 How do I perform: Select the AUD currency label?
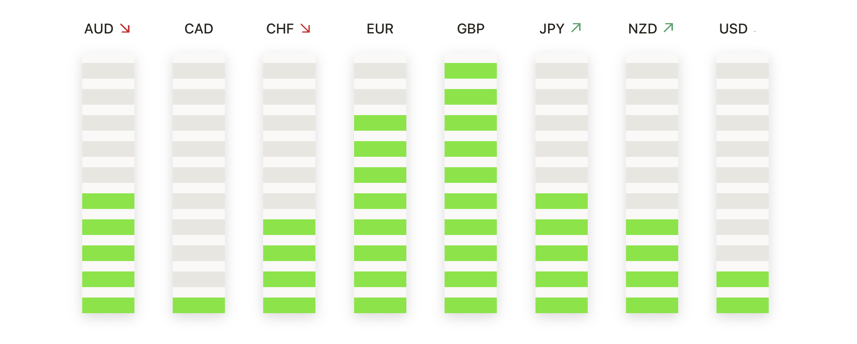pos(99,29)
